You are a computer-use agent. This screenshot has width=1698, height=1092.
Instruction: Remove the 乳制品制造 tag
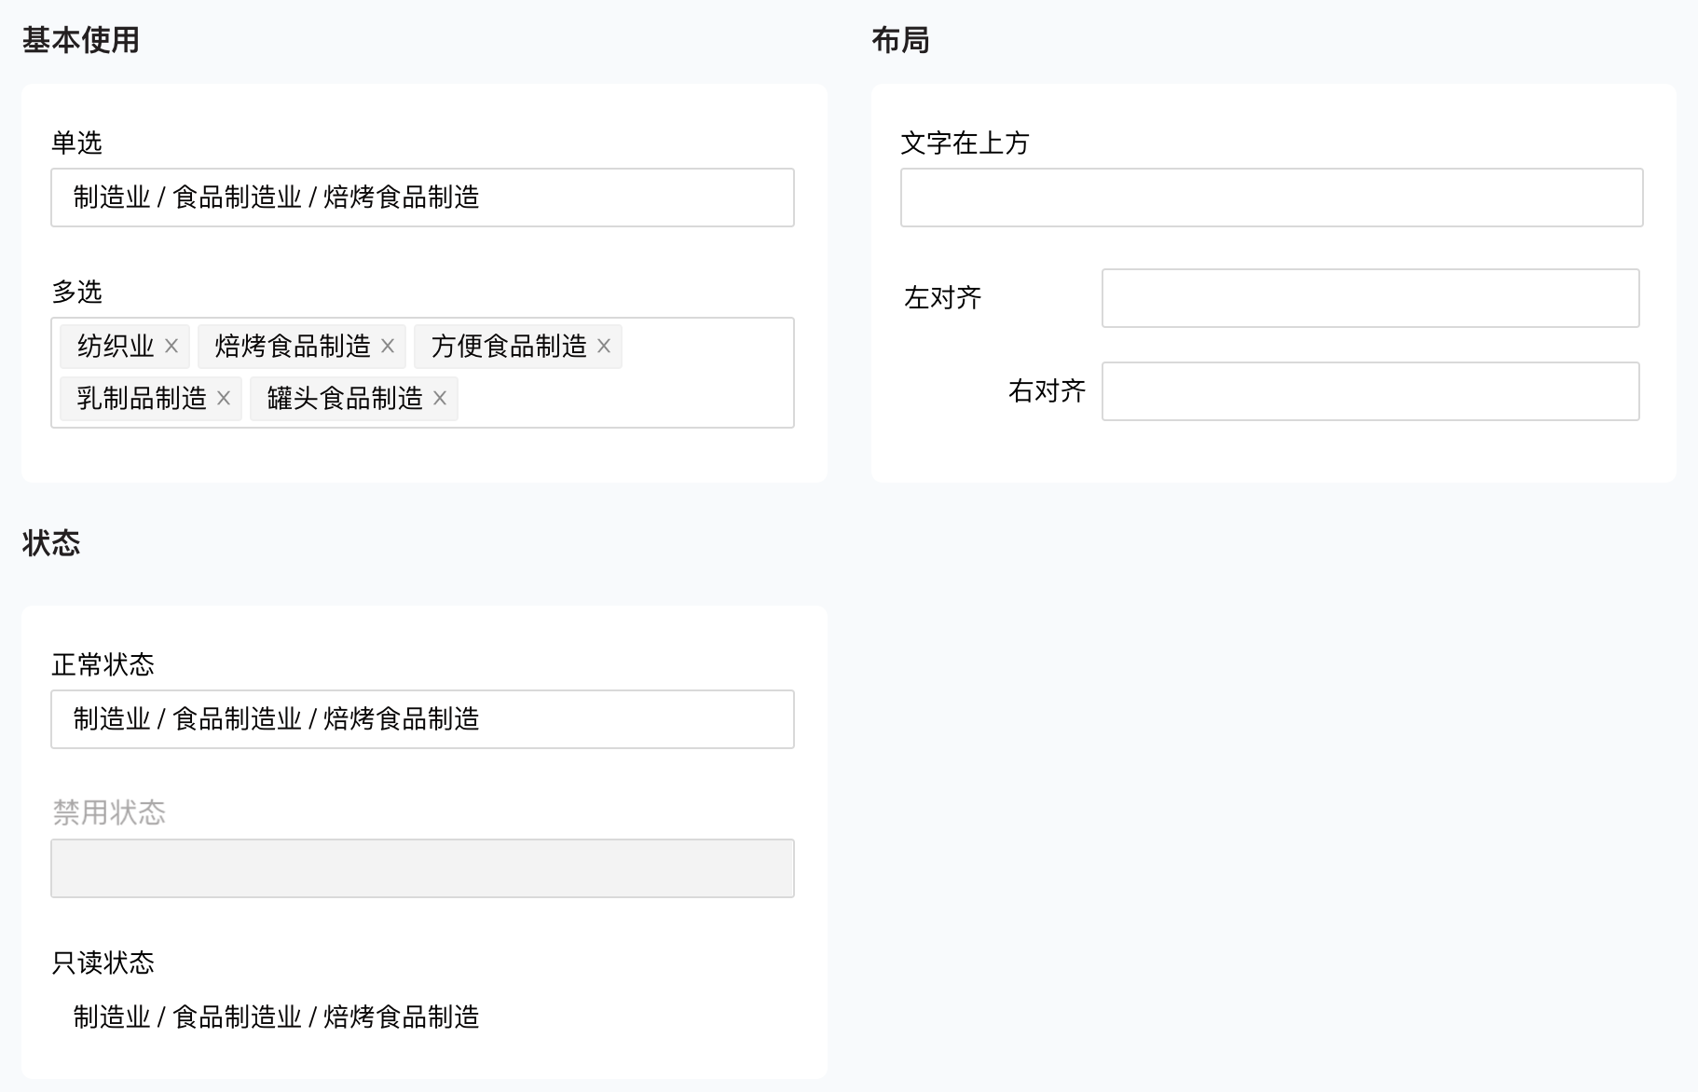[224, 398]
